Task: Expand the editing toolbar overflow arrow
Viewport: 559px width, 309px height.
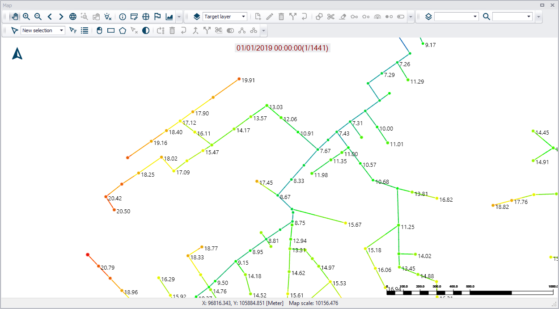Action: click(411, 17)
